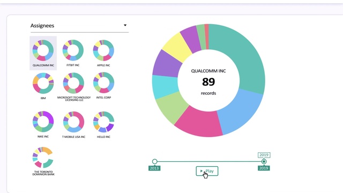Select the APPLE INC donut thumbnail

103,50
